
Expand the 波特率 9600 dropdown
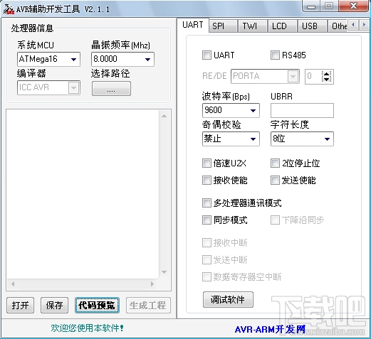(x=231, y=110)
